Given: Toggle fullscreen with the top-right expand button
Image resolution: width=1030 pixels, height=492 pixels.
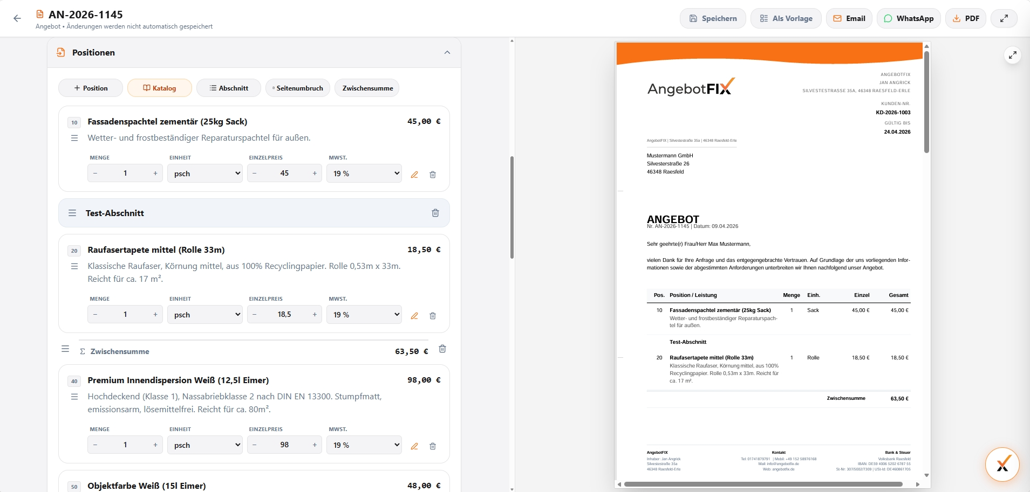Looking at the screenshot, I should 1004,18.
